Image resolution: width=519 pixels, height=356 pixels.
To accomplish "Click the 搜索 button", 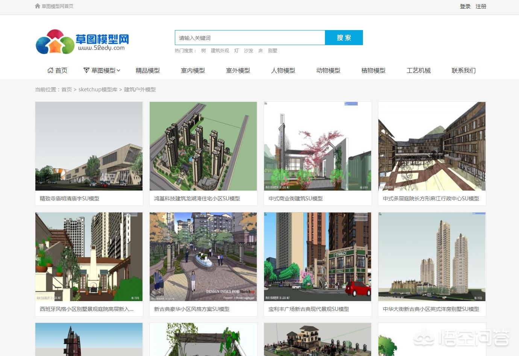I will pyautogui.click(x=344, y=38).
